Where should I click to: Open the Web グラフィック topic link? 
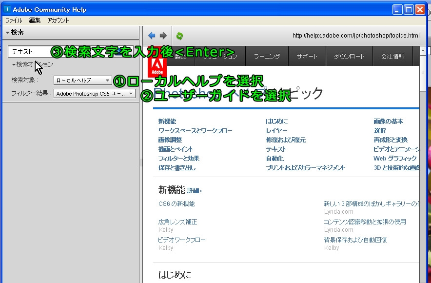coord(395,159)
